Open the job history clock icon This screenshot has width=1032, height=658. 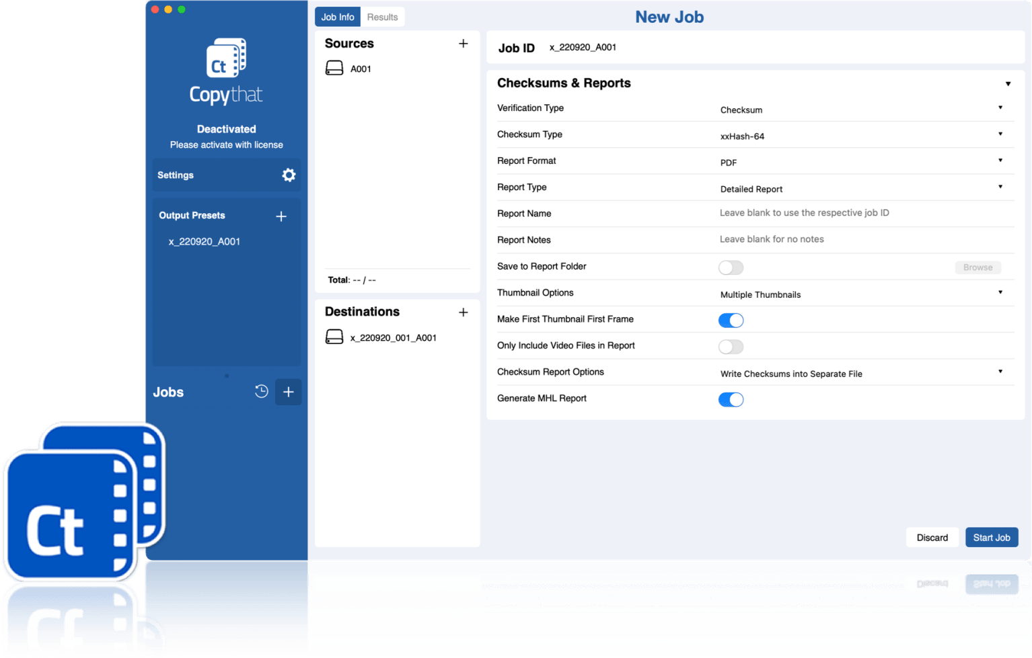click(262, 392)
